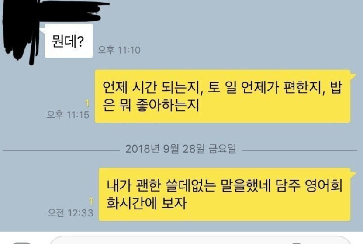Image resolution: width=363 pixels, height=250 pixels.
Task: Tap the pointed tail of the 뭔데? bubble
Action: [x=42, y=31]
